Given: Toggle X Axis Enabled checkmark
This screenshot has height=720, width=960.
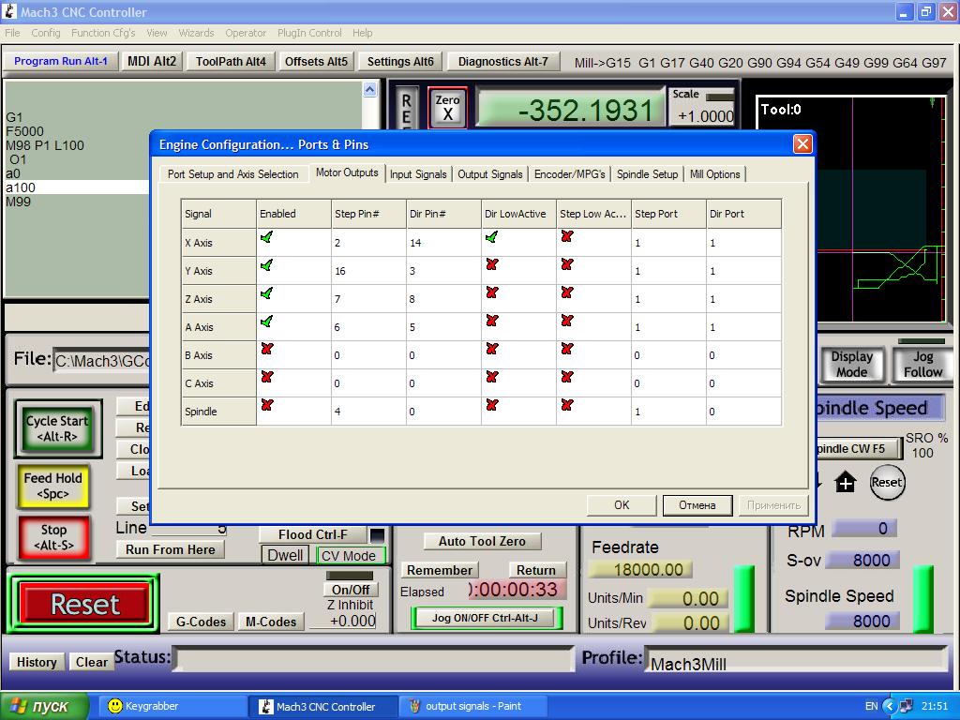Looking at the screenshot, I should click(x=266, y=237).
